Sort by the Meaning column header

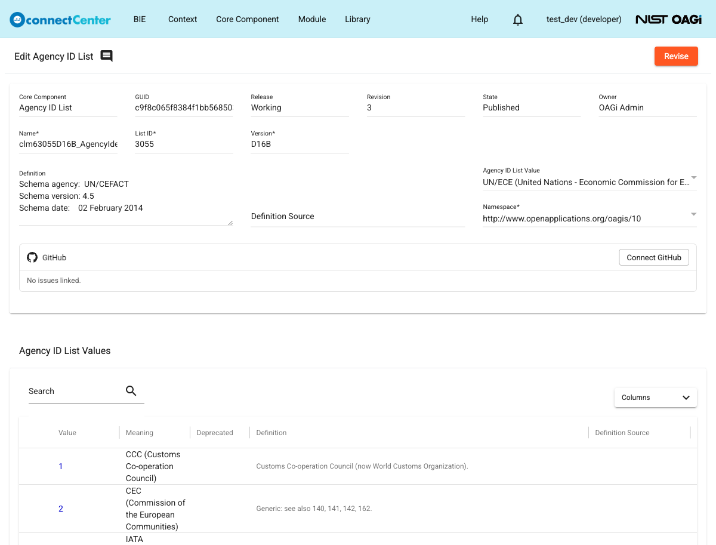pyautogui.click(x=140, y=433)
